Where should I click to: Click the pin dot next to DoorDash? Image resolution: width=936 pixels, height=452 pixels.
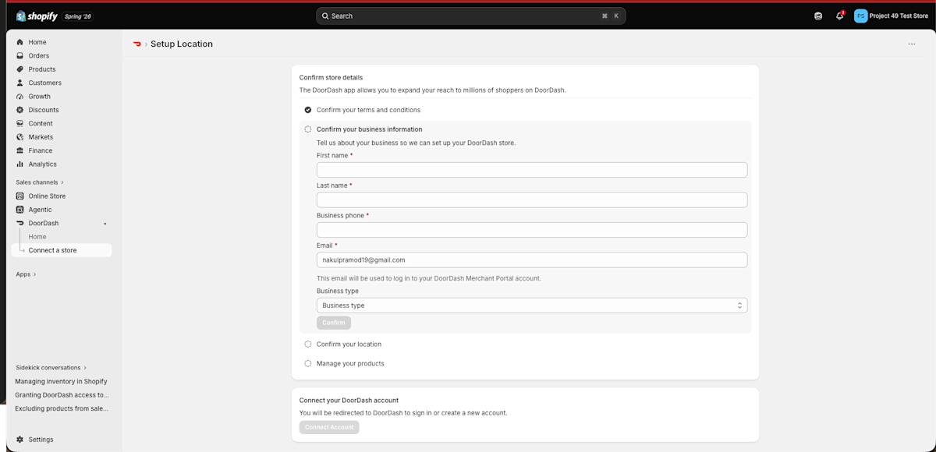105,224
